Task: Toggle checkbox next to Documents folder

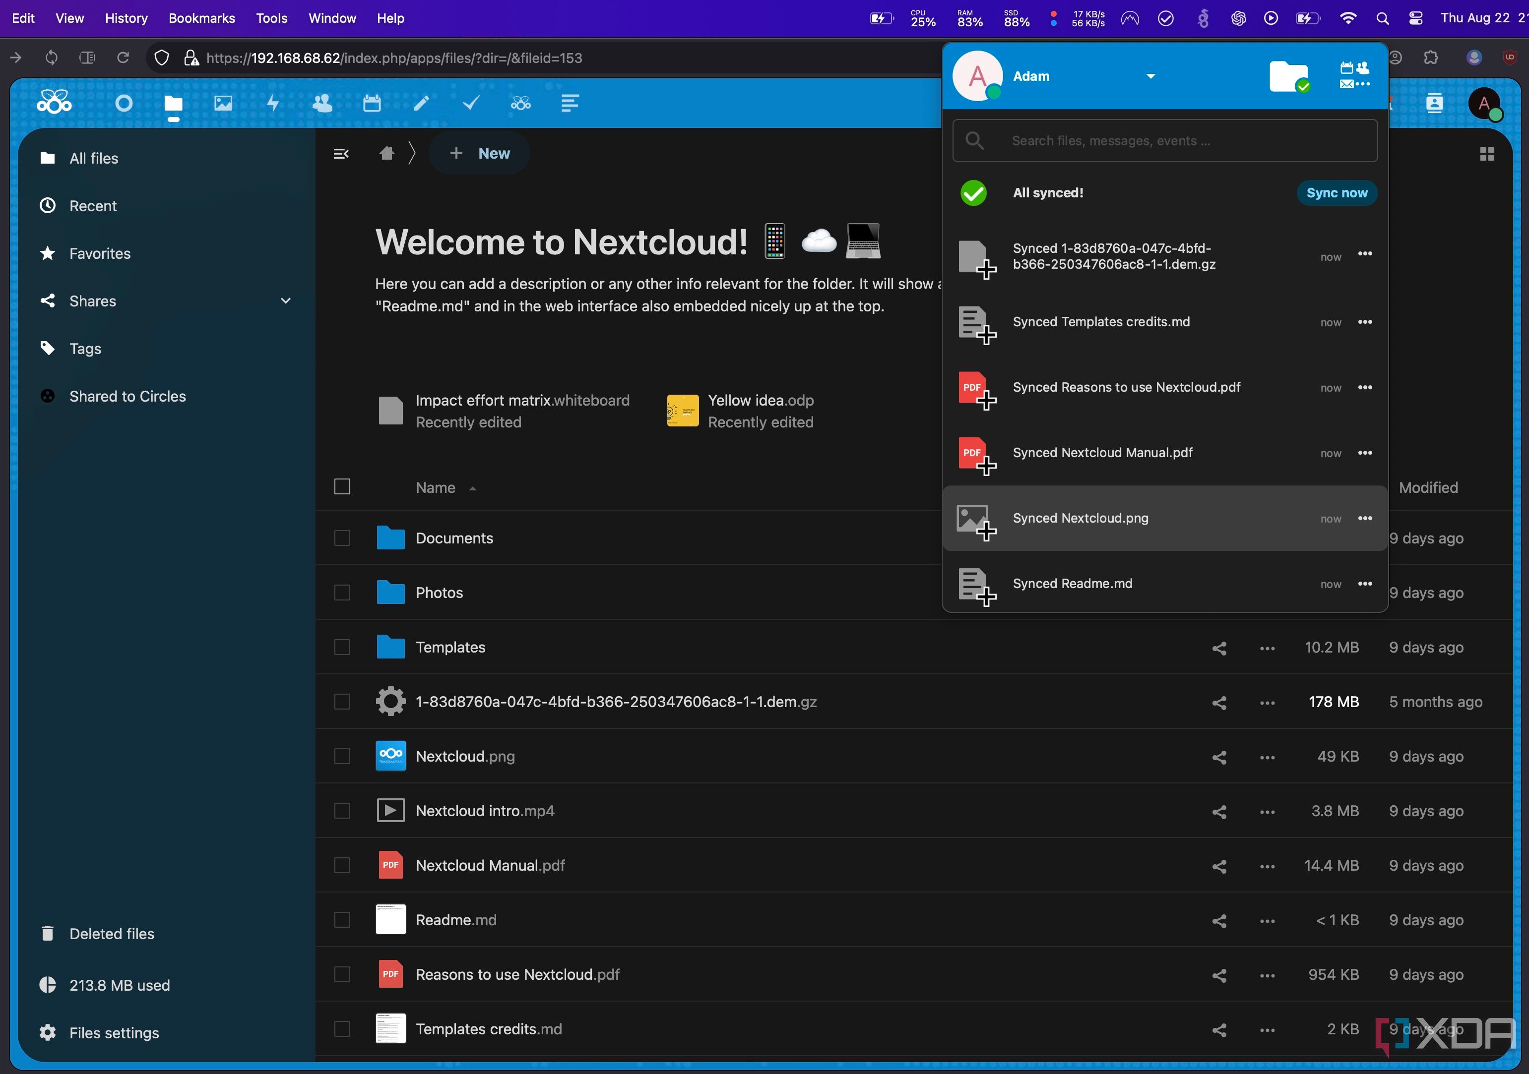Action: point(342,537)
